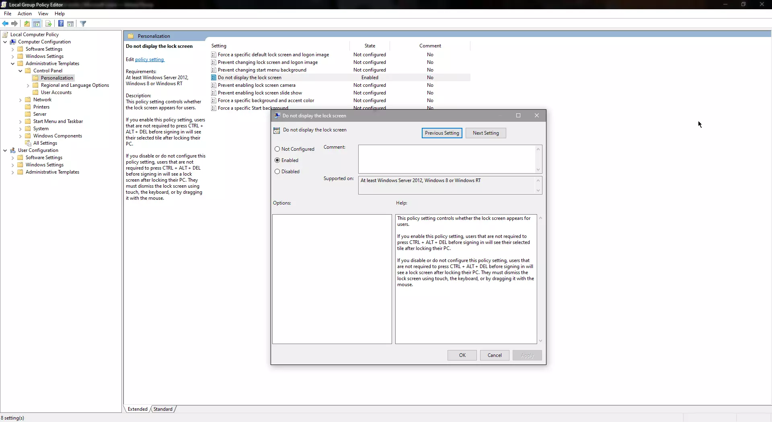The image size is (772, 422).
Task: Click OK in the policy dialog
Action: click(x=462, y=355)
